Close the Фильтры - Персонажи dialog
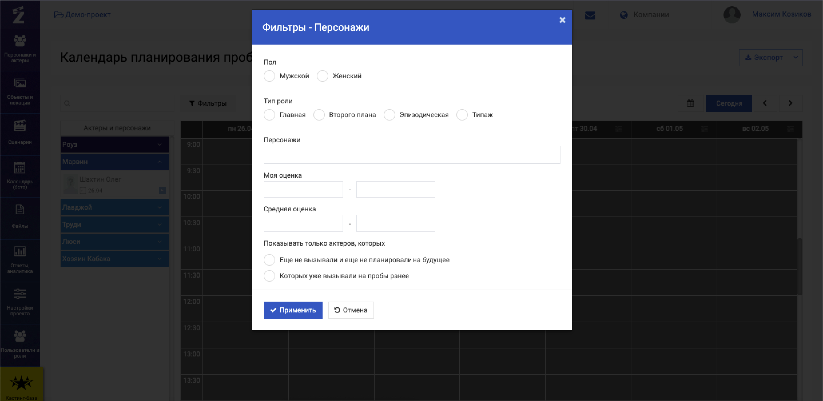The width and height of the screenshot is (823, 401). (x=562, y=20)
